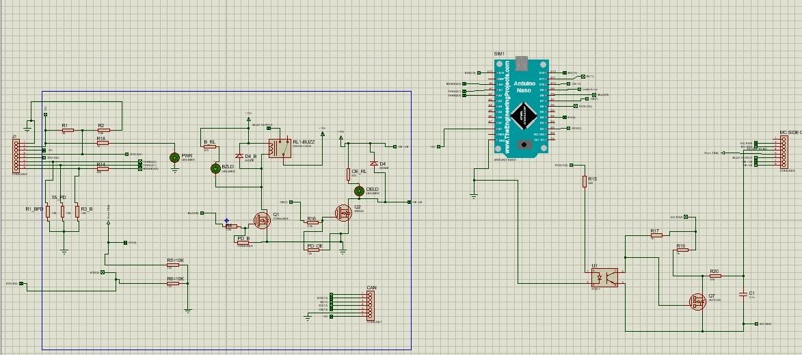Click the THOUT terminal left of R15
This screenshot has width=802, height=355.
point(571,166)
